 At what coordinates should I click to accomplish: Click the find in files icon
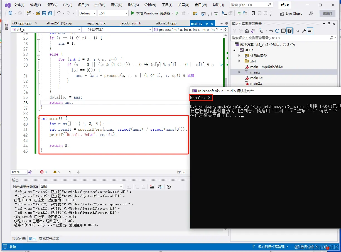click(195, 13)
